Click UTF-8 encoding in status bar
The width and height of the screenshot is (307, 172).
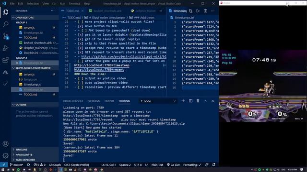(x=138, y=165)
